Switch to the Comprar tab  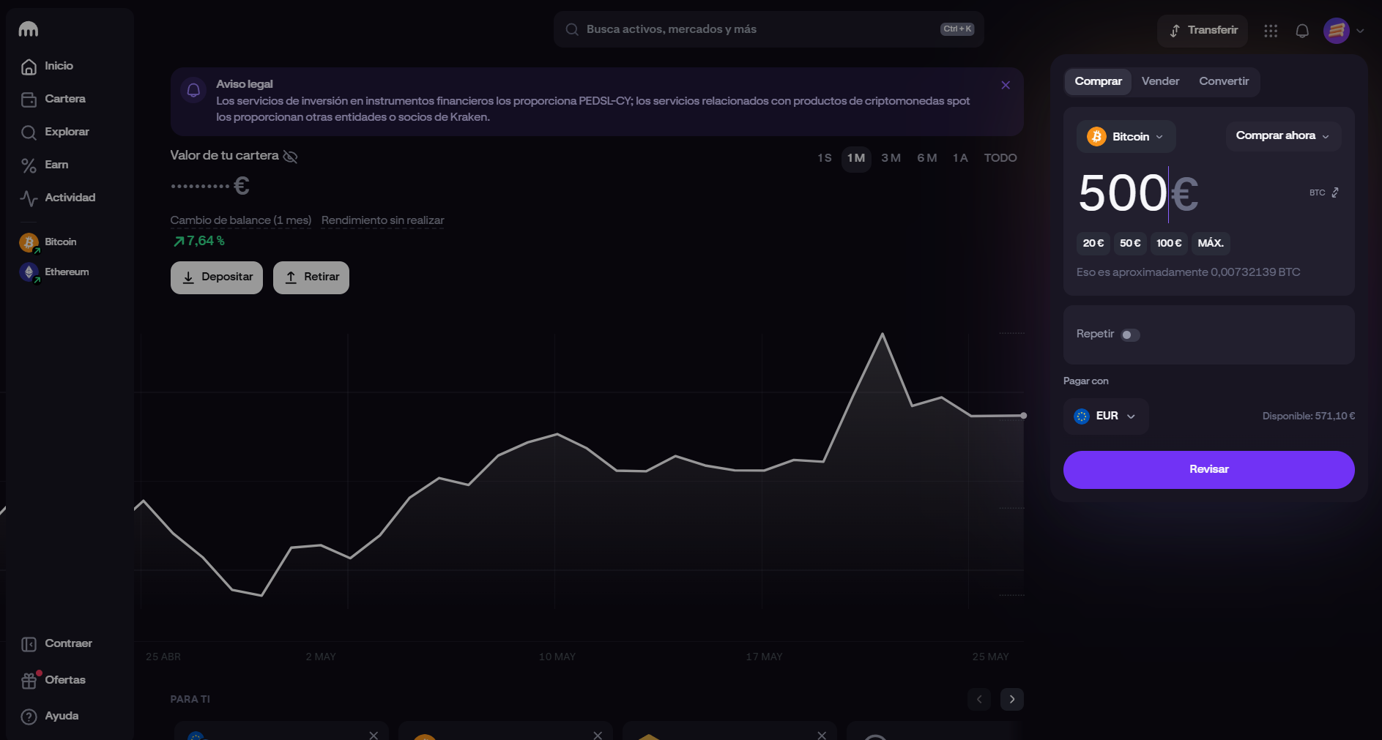click(x=1098, y=81)
